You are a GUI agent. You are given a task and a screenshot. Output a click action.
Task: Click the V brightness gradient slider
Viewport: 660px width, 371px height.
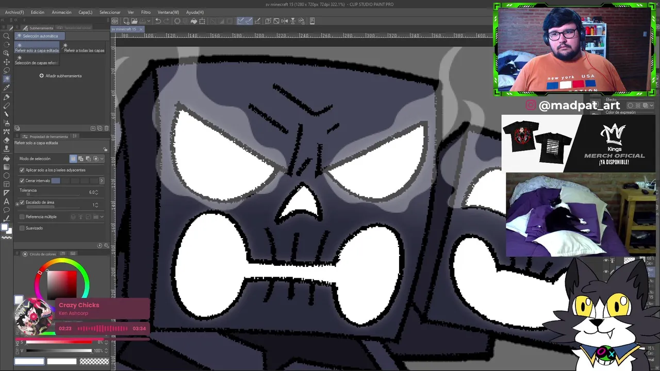point(59,351)
